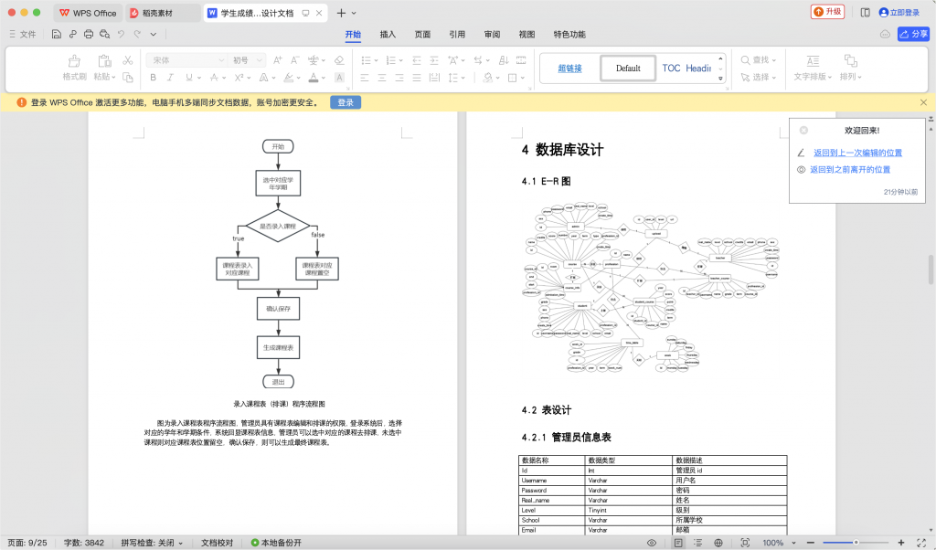Select the bulleted list icon

coord(367,60)
